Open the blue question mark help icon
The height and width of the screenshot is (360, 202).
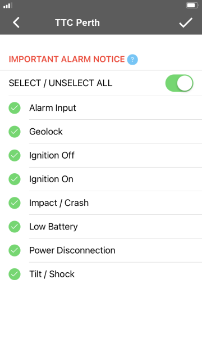click(x=132, y=60)
